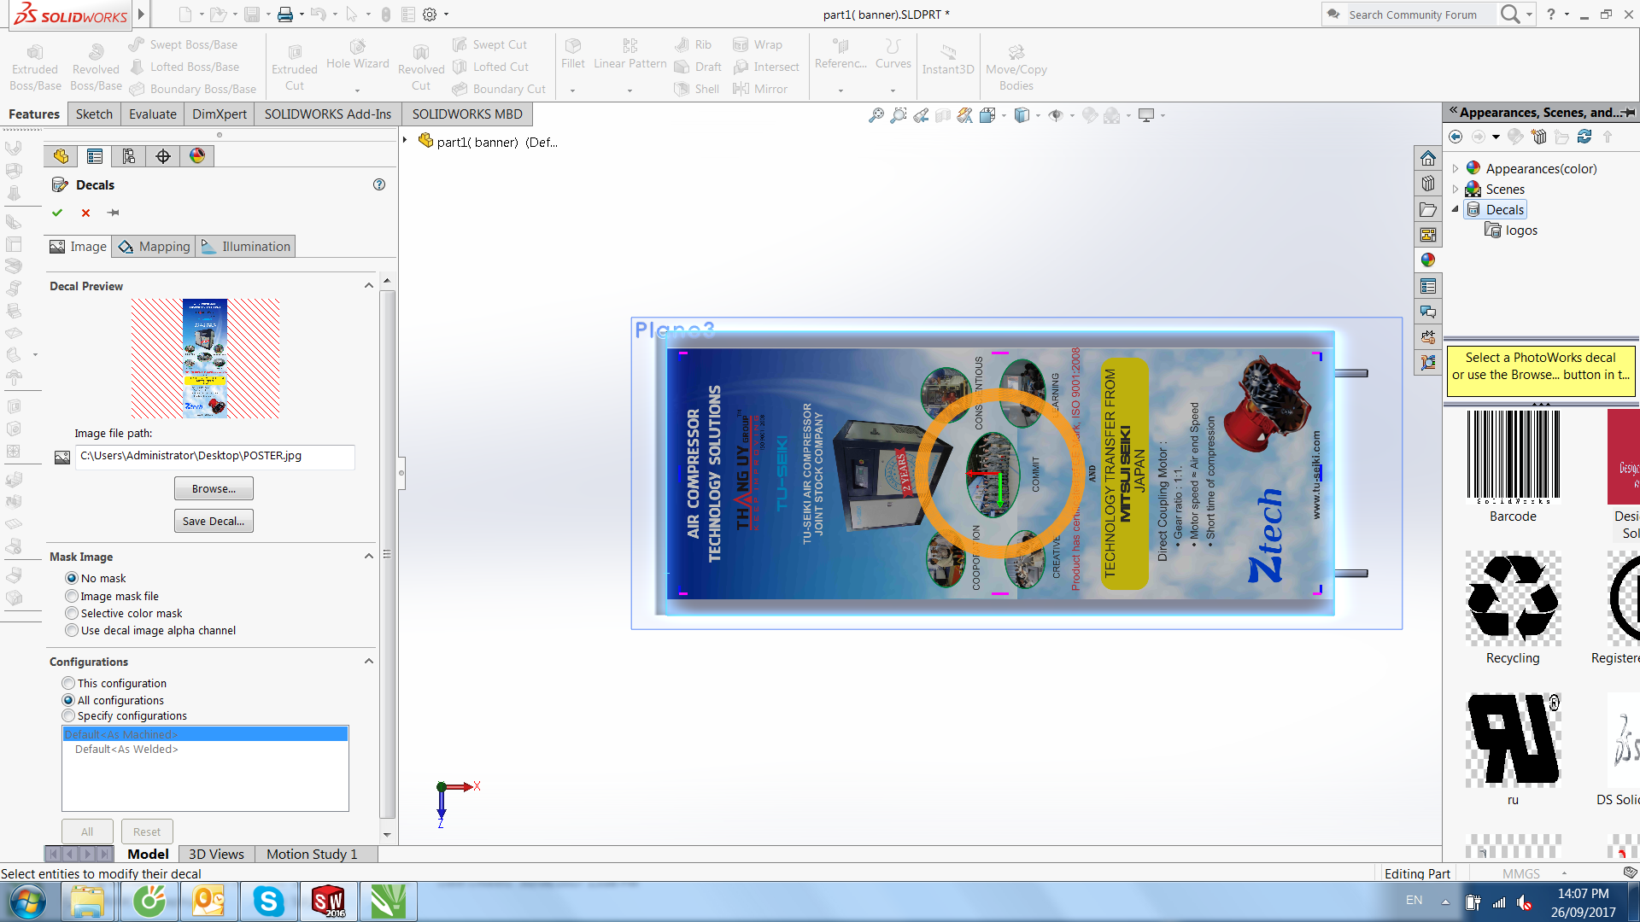This screenshot has height=922, width=1640.
Task: Open the DisplayManager color sphere tab
Action: [197, 156]
